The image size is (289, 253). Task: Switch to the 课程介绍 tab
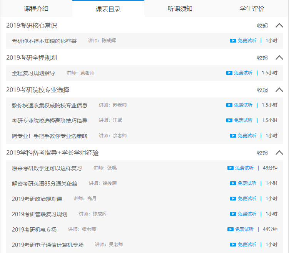pyautogui.click(x=36, y=8)
